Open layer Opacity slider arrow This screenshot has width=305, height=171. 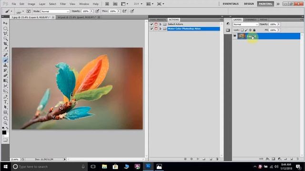point(279,24)
